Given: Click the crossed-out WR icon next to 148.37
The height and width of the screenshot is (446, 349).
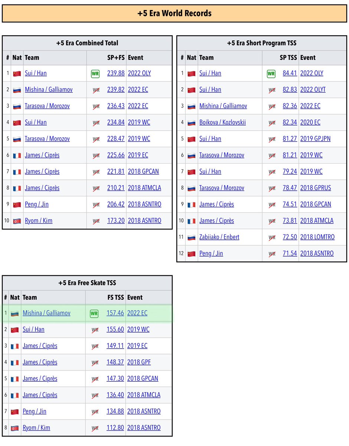Looking at the screenshot, I should tap(95, 363).
